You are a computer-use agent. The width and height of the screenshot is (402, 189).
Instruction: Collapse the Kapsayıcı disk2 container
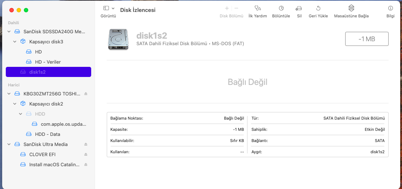pyautogui.click(x=15, y=104)
